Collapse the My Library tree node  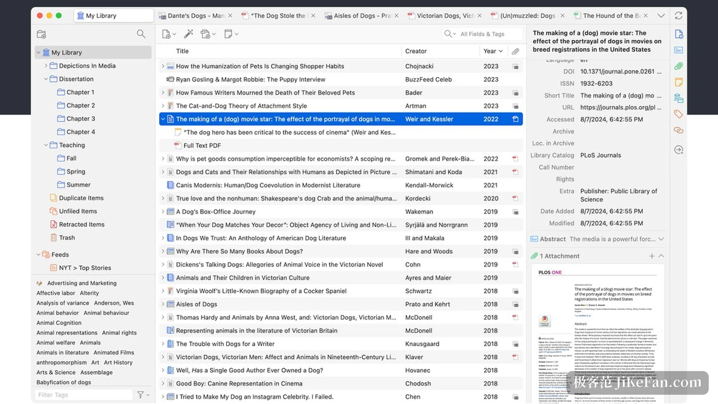(x=38, y=53)
